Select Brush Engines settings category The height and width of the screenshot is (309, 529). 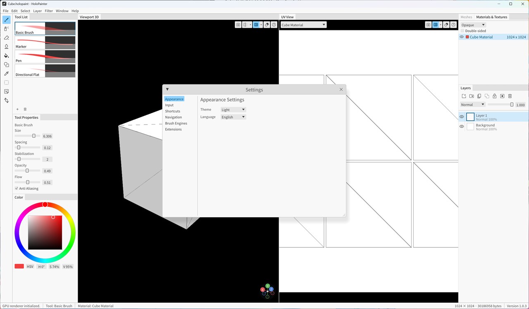click(x=176, y=123)
